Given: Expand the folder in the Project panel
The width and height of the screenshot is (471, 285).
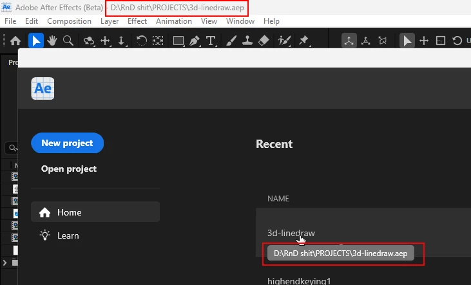Looking at the screenshot, I should click(x=5, y=262).
